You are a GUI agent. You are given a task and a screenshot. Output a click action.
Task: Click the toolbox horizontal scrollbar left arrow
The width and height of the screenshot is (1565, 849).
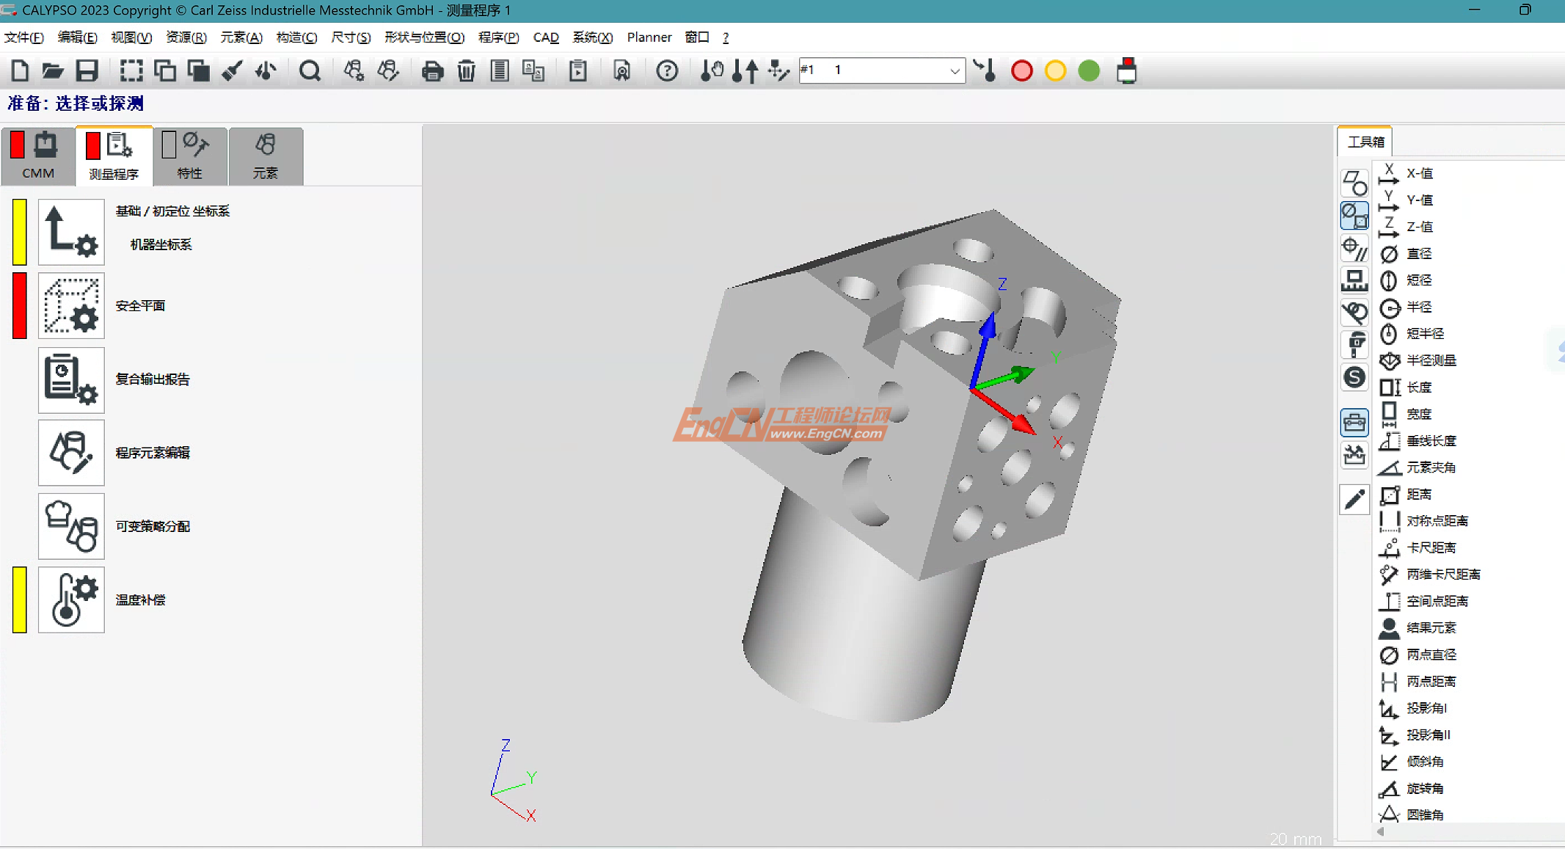(1380, 832)
